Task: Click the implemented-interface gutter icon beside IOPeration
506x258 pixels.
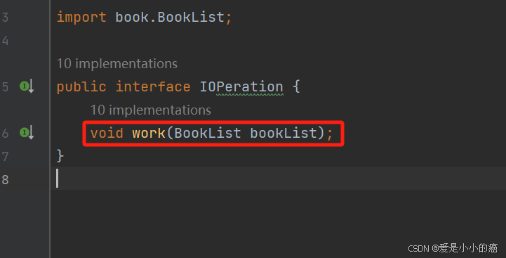Action: tap(27, 86)
